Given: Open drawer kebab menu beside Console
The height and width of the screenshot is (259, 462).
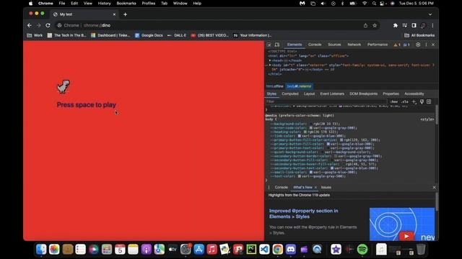Looking at the screenshot, I should click(269, 187).
